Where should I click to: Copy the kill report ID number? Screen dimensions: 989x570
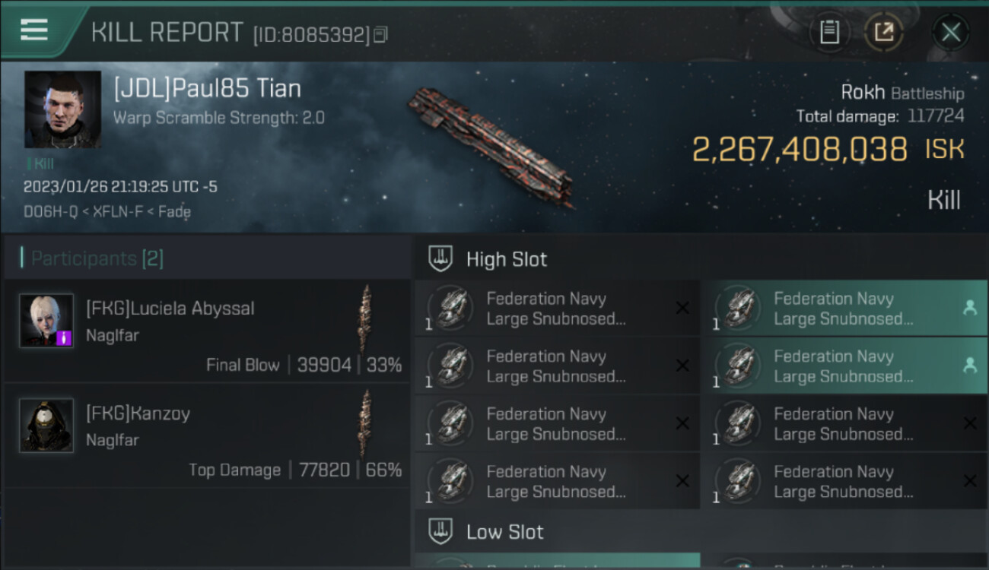[x=380, y=34]
